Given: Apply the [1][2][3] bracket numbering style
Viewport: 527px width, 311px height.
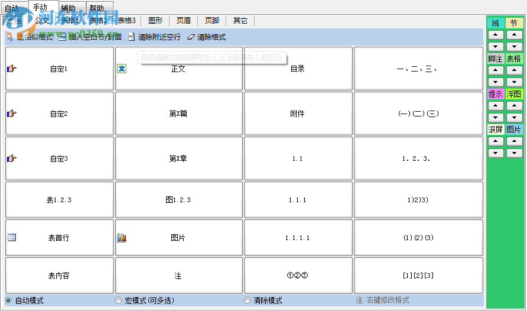Looking at the screenshot, I should pos(418,276).
